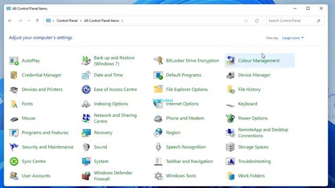Open the Default Programs icon
The width and height of the screenshot is (335, 188).
click(158, 75)
